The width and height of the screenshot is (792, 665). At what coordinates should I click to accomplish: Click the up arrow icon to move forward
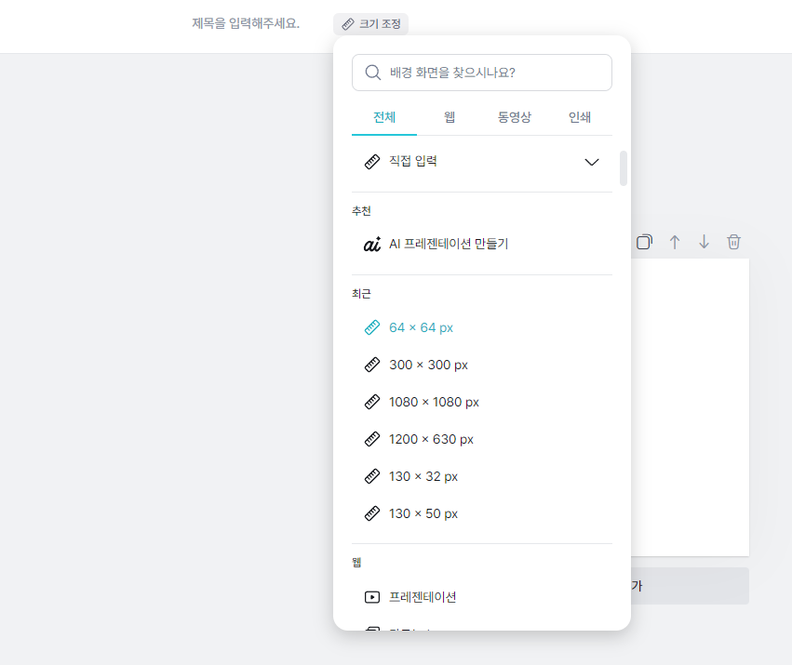[674, 242]
